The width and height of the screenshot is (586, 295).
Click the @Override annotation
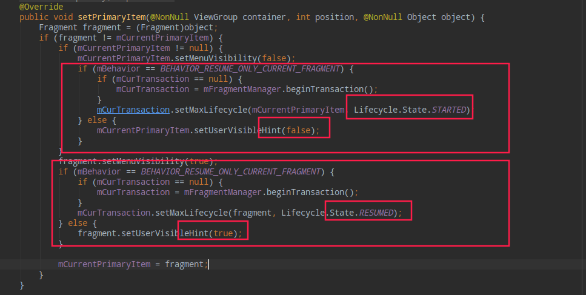click(41, 7)
